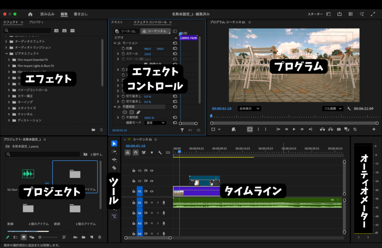This screenshot has height=248, width=382.
Task: Mute audio track A1
Action: click(x=152, y=203)
